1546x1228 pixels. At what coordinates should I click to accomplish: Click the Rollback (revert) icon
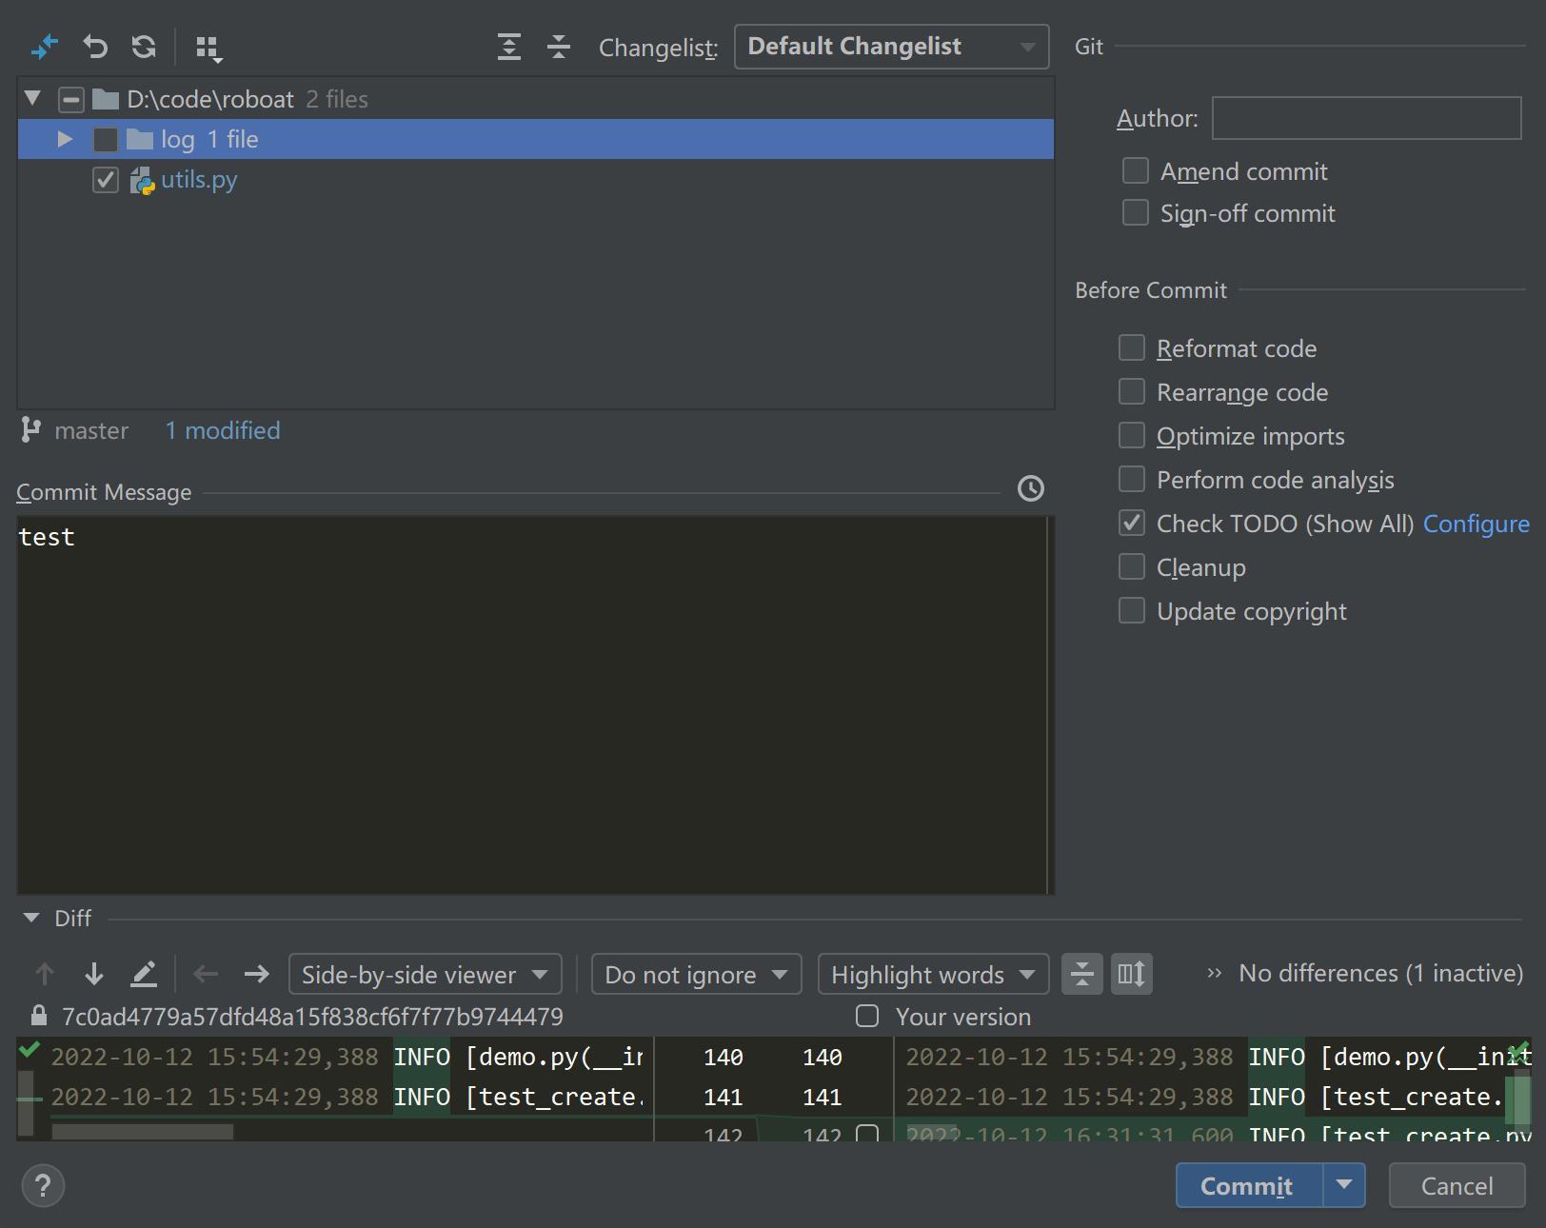click(x=95, y=47)
